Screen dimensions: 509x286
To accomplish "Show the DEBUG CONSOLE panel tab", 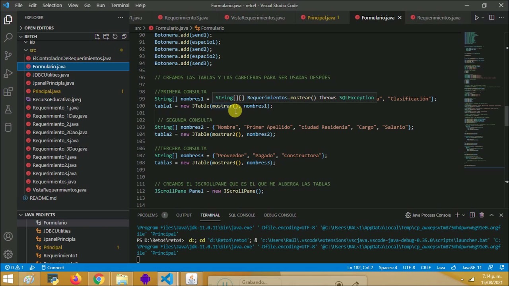I will tap(280, 215).
